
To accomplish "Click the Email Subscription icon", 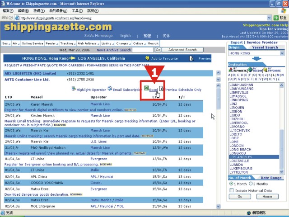I will point(110,89).
